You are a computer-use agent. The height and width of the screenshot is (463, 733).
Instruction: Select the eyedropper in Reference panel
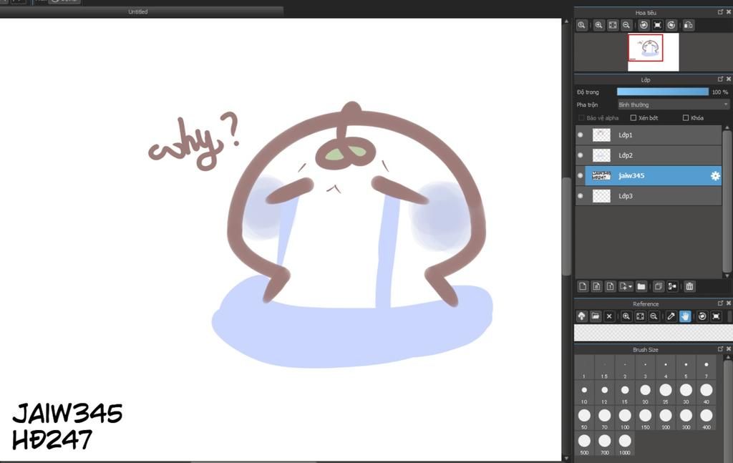[671, 316]
